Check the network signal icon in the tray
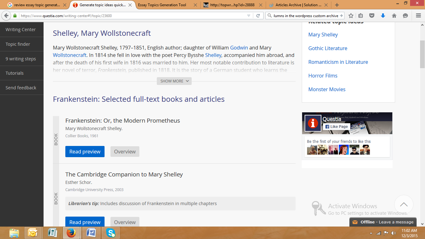 pyautogui.click(x=379, y=233)
